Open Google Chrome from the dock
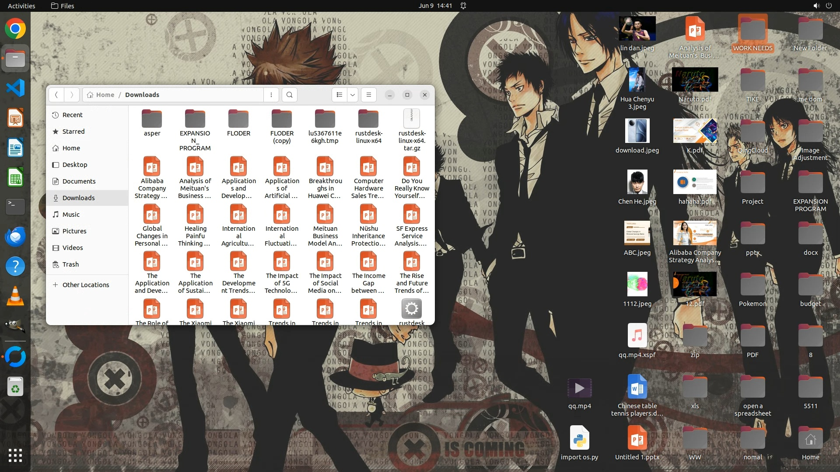Image resolution: width=840 pixels, height=472 pixels. (15, 29)
